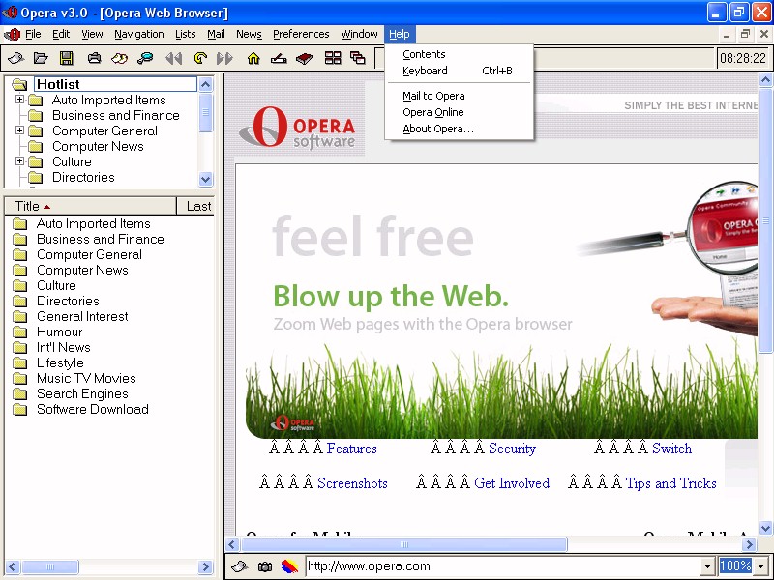Choose Keyboard from the Help menu

(x=459, y=71)
